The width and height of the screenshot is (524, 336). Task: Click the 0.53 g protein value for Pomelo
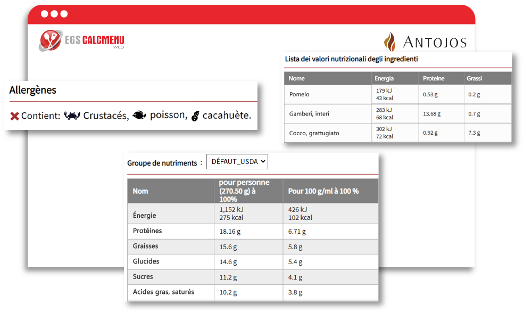[x=430, y=95]
